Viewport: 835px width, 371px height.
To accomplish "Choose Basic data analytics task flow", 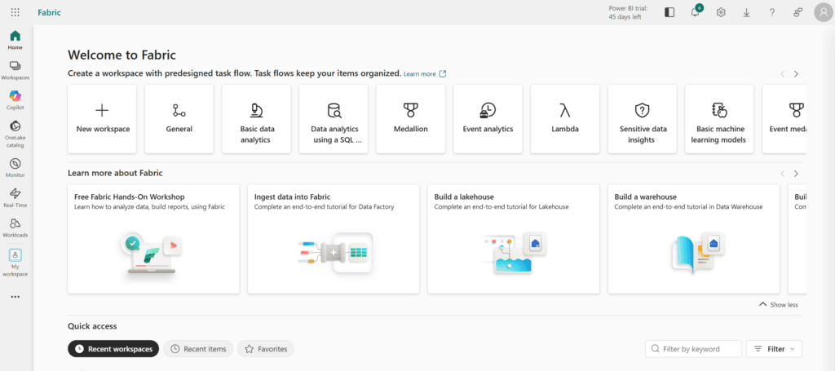I will click(x=256, y=119).
